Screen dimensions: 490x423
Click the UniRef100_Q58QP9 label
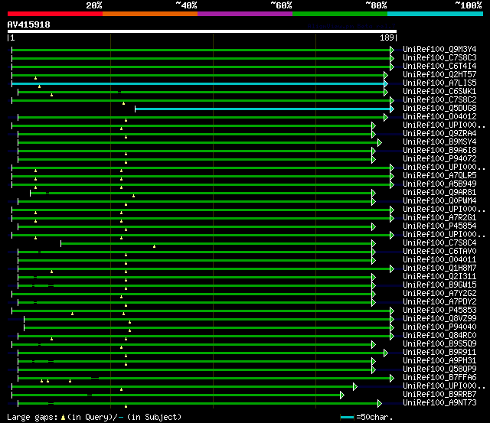(439, 369)
